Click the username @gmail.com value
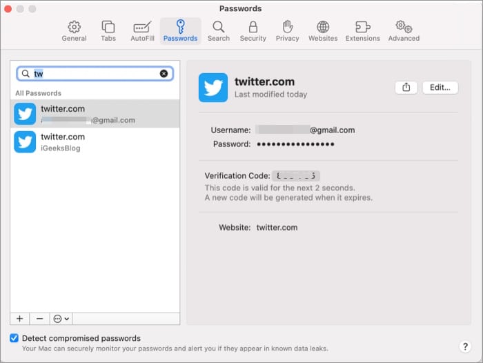This screenshot has width=483, height=363. pyautogui.click(x=305, y=130)
